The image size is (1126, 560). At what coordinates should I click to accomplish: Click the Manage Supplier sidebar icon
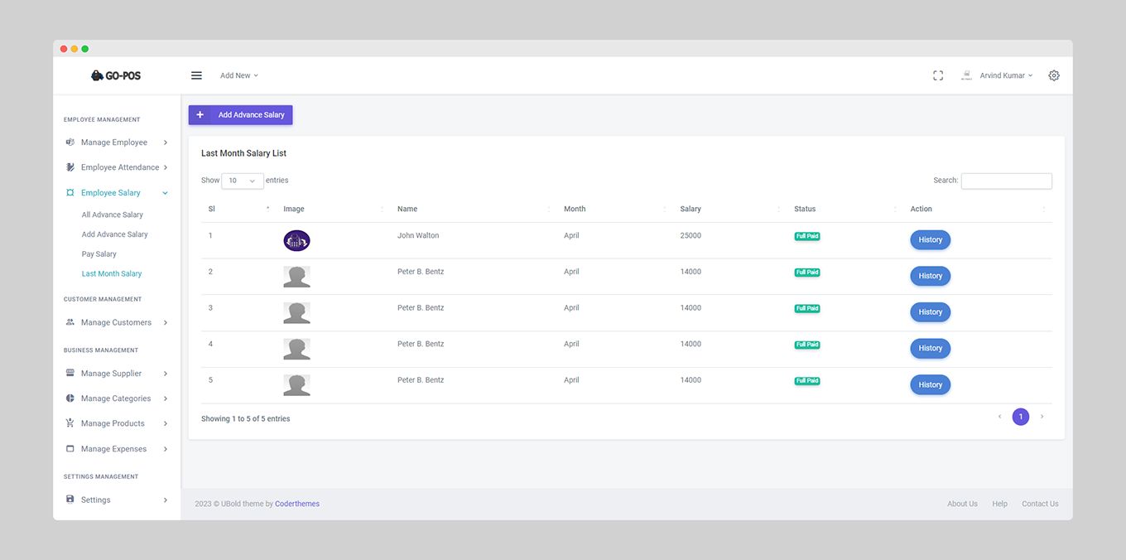point(70,374)
